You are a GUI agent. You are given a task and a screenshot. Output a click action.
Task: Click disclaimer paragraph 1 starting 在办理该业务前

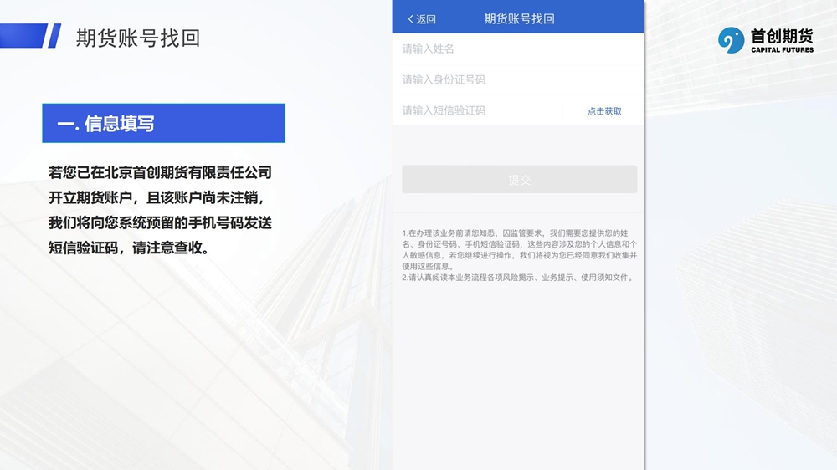point(519,249)
